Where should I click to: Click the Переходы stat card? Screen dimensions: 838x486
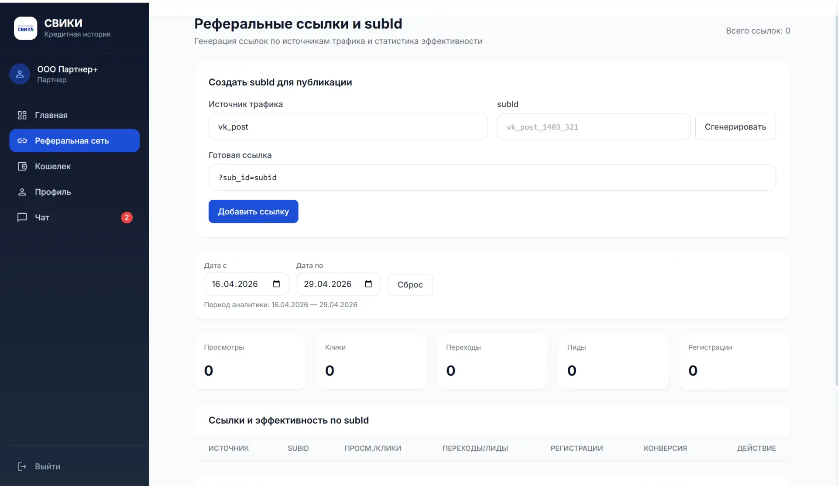(492, 361)
